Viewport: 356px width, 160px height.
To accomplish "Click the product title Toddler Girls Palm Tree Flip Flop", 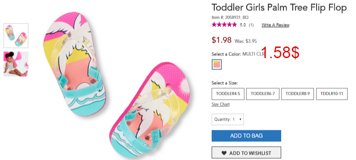I will [x=279, y=8].
